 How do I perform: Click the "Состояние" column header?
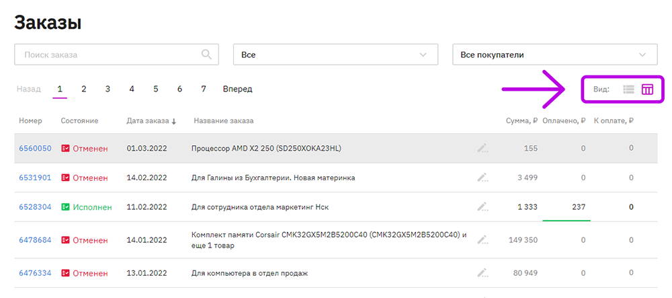[x=80, y=121]
